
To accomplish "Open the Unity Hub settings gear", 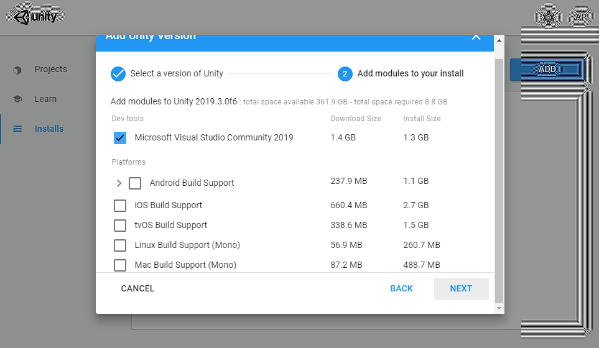I will pyautogui.click(x=549, y=17).
